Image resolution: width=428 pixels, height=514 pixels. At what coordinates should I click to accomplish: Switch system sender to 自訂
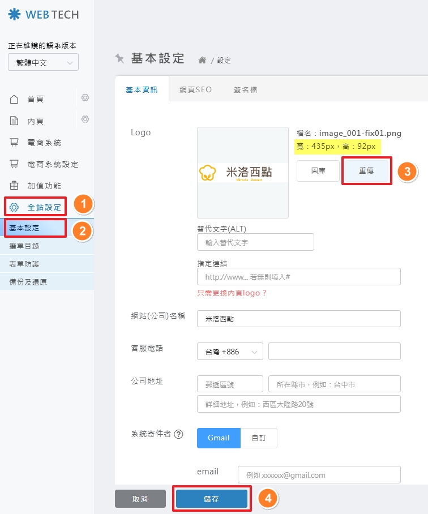(x=259, y=438)
